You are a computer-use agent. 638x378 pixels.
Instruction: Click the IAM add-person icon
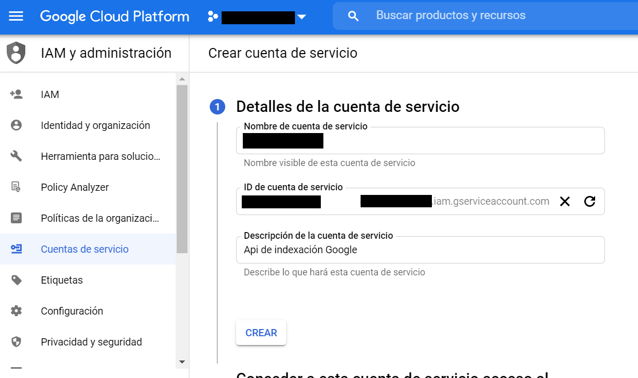pos(16,94)
